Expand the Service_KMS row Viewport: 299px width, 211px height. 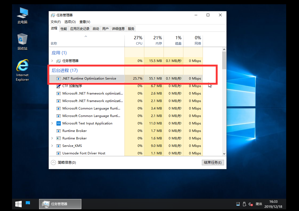52,146
